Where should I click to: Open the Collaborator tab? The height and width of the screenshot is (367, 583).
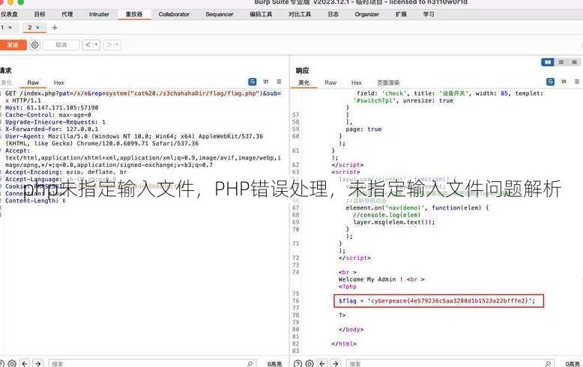coord(174,14)
